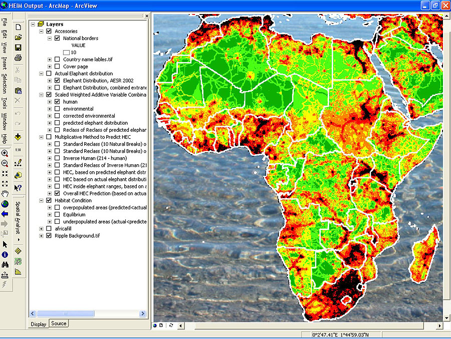Click the What's This help pointer icon
Viewport: 451px width, 339px height.
pyautogui.click(x=18, y=188)
